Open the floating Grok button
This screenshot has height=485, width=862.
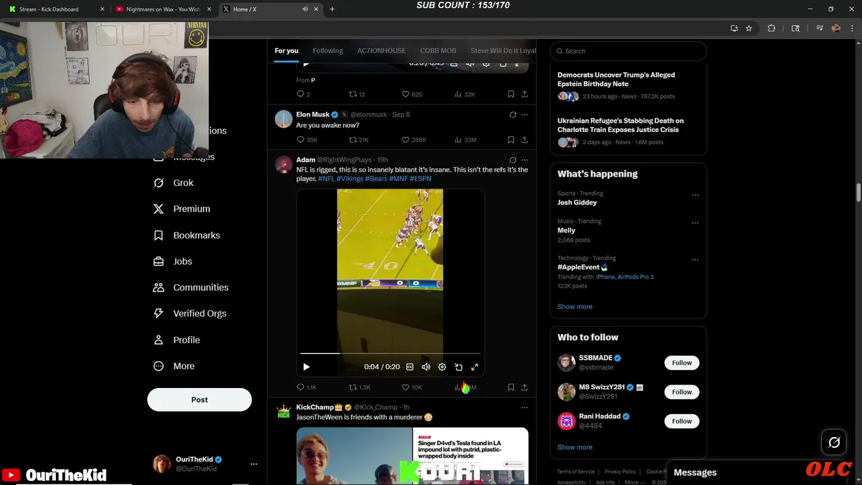834,443
